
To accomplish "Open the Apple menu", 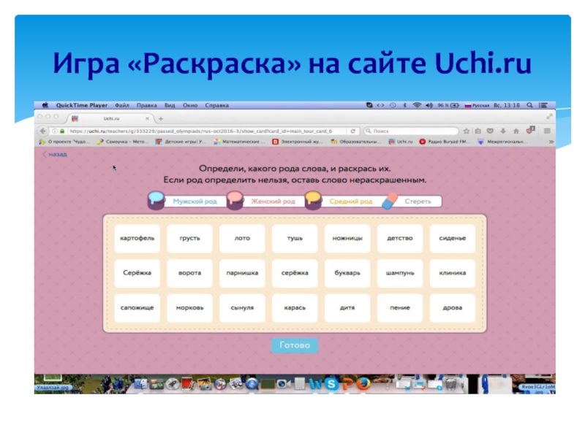I will 45,105.
